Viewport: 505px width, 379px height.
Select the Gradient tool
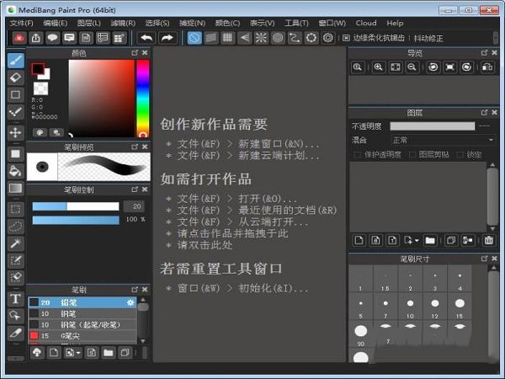(16, 188)
